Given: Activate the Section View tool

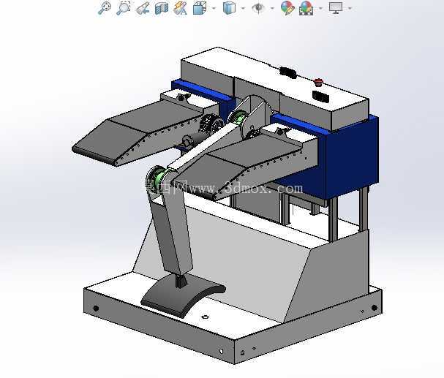Looking at the screenshot, I should [x=162, y=8].
